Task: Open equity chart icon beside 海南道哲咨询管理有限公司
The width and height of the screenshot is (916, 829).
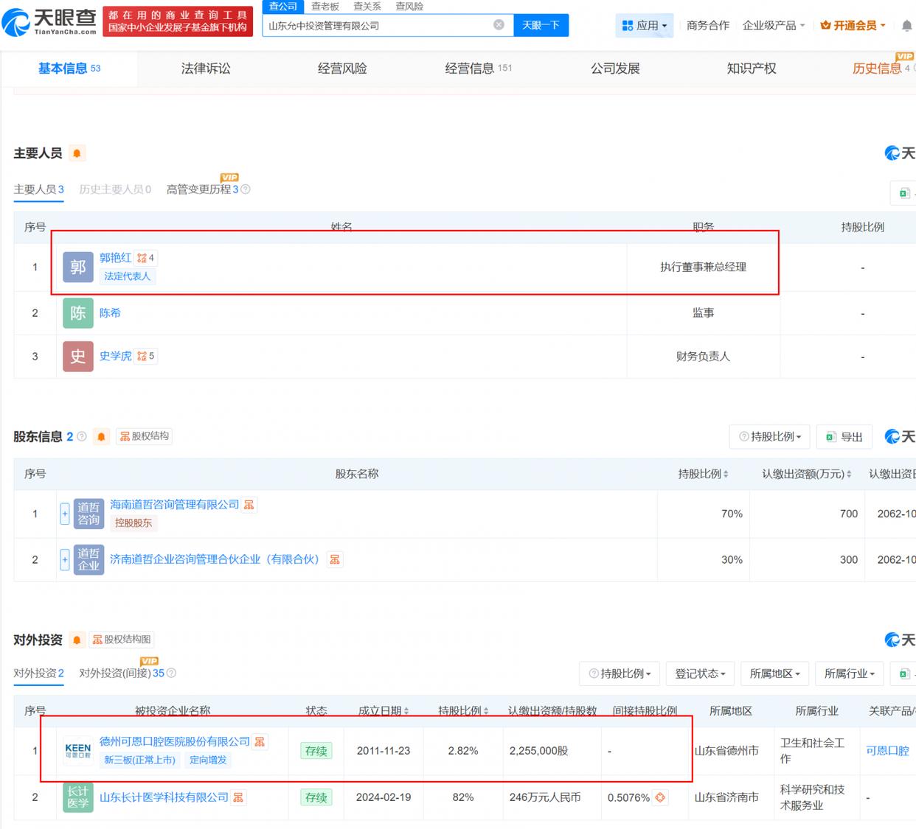Action: (249, 505)
